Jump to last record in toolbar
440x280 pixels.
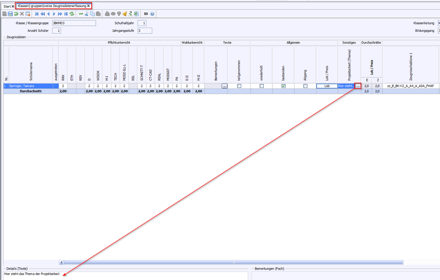(x=66, y=14)
